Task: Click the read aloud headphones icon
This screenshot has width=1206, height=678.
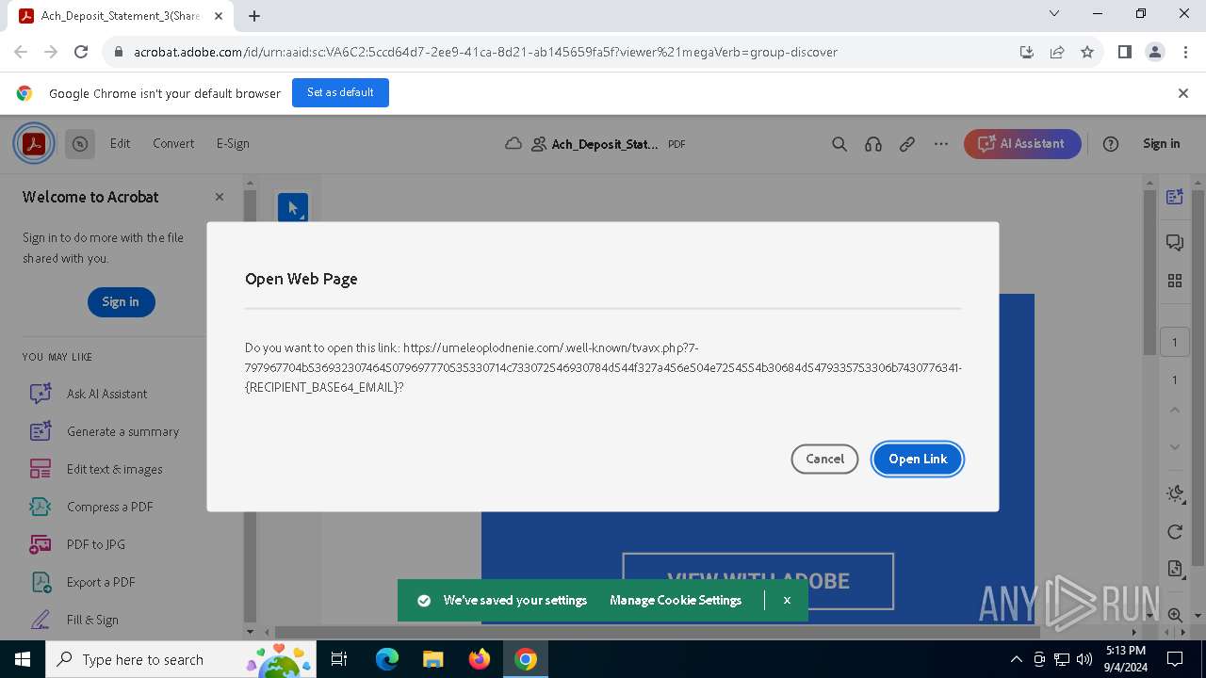Action: pyautogui.click(x=873, y=144)
